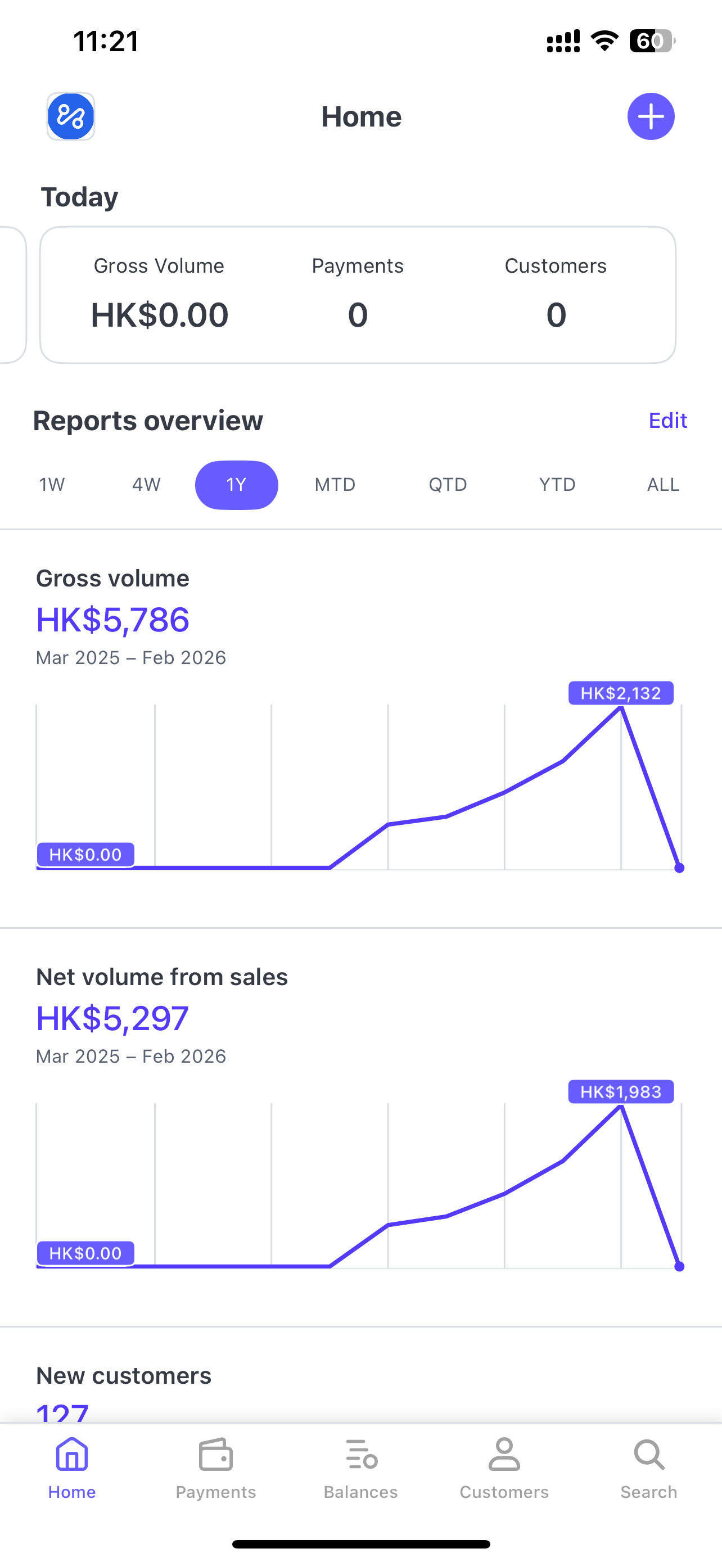Open the Search magnifier tab
The image size is (722, 1562).
649,1455
